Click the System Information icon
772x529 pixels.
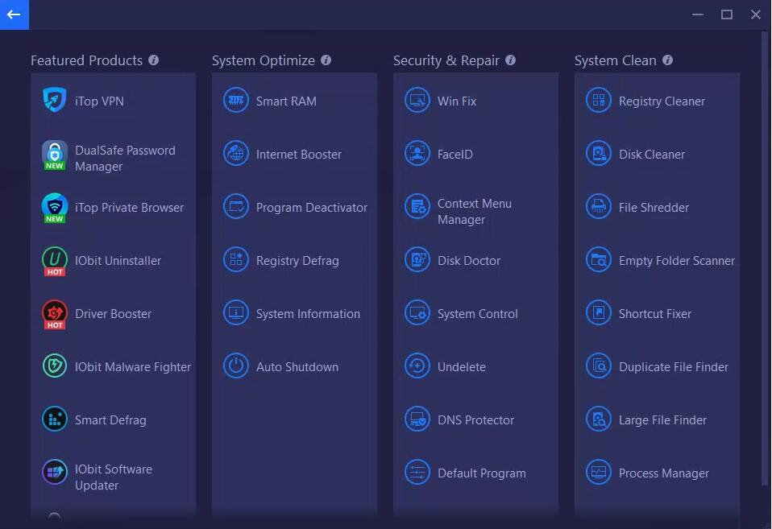[x=236, y=313]
